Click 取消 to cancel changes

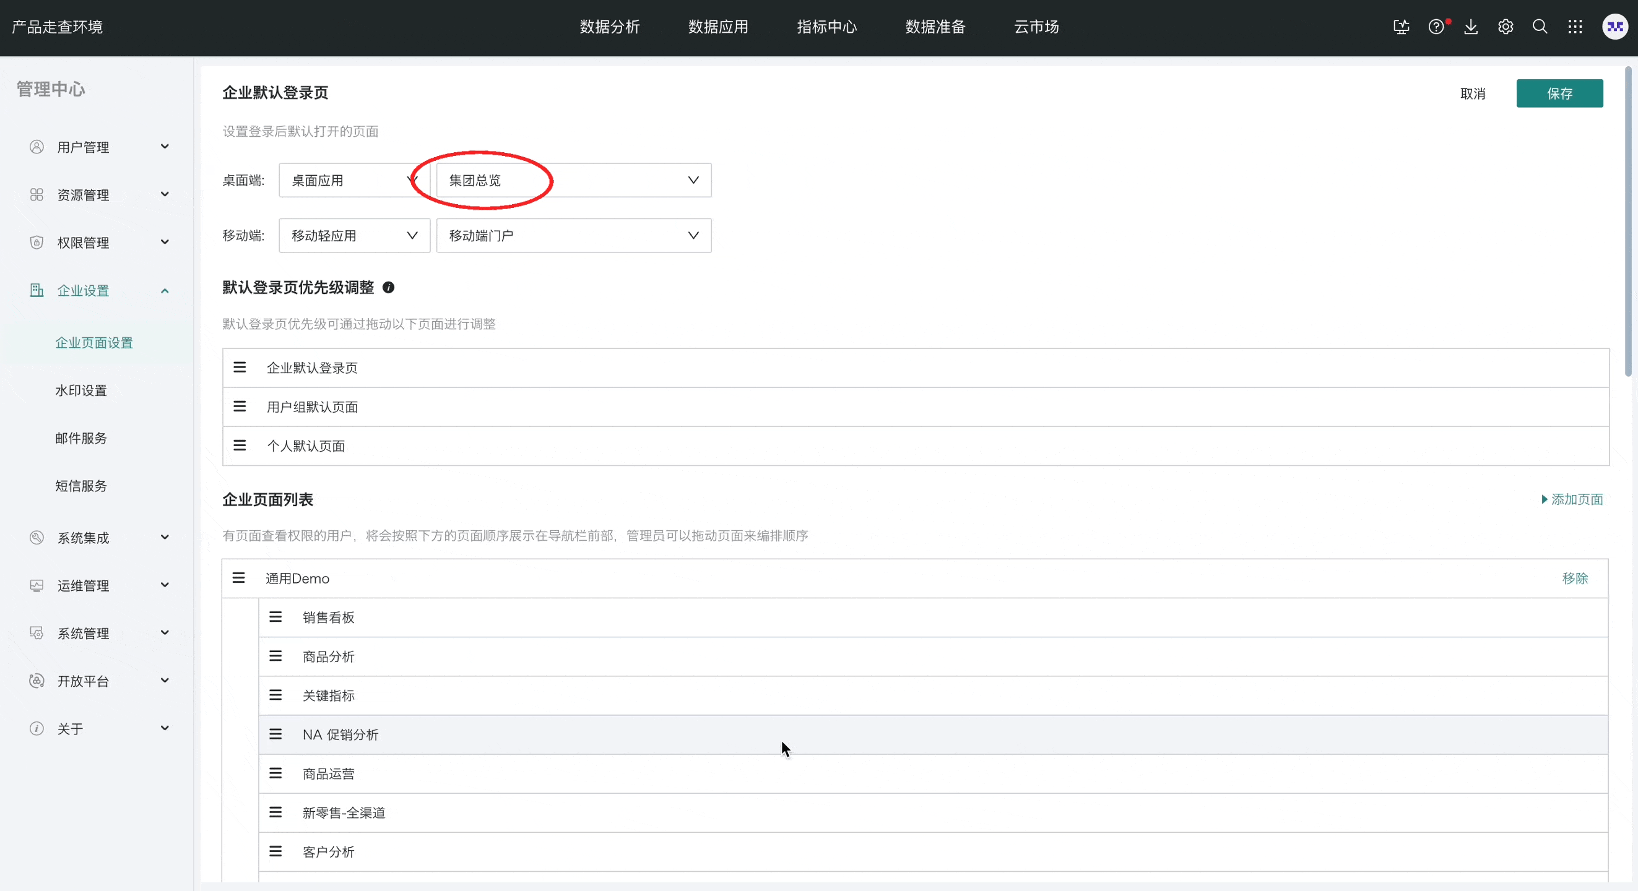1472,93
